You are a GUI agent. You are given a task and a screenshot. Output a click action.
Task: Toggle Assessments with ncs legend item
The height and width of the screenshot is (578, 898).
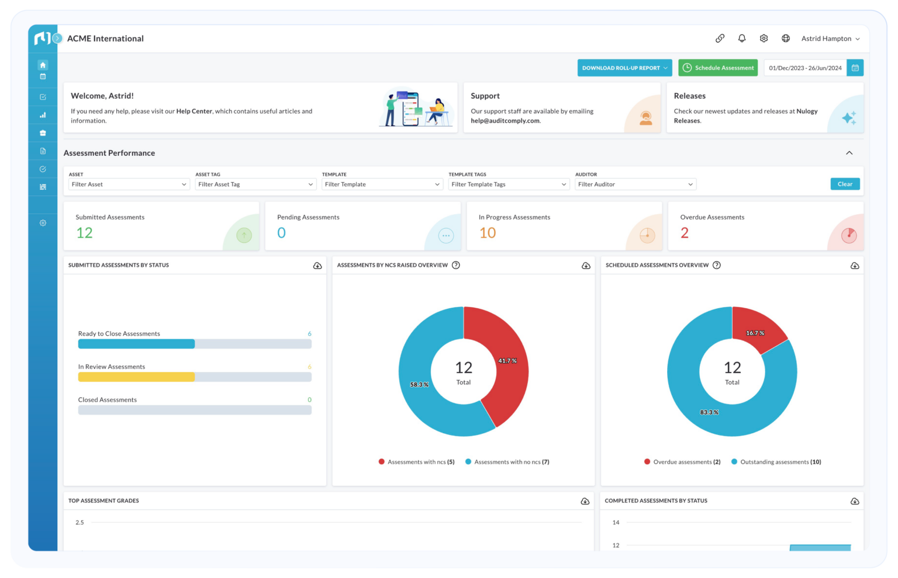tap(417, 462)
